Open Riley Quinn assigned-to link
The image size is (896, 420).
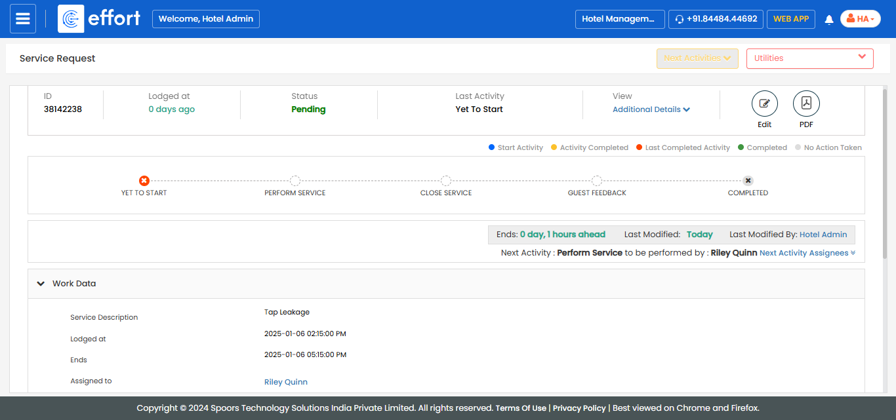point(285,382)
